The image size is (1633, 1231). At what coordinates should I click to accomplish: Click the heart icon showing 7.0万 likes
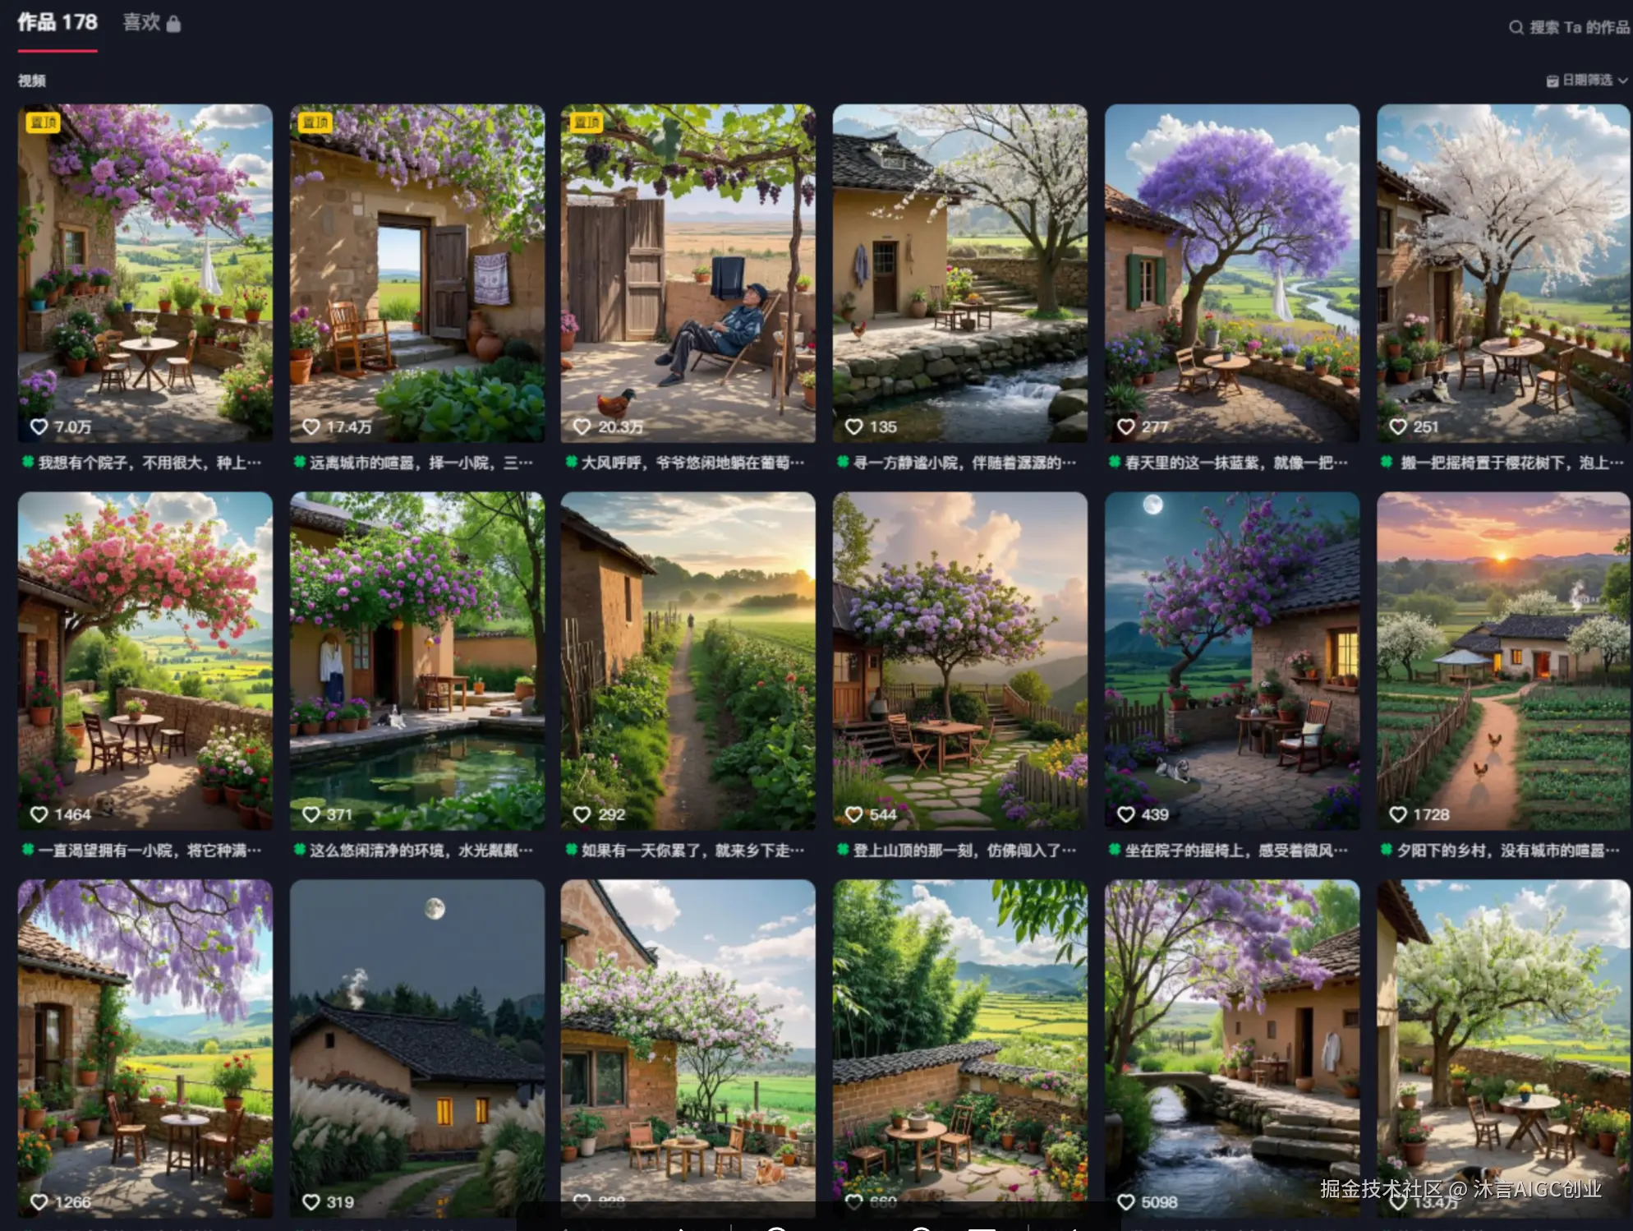[x=39, y=427]
